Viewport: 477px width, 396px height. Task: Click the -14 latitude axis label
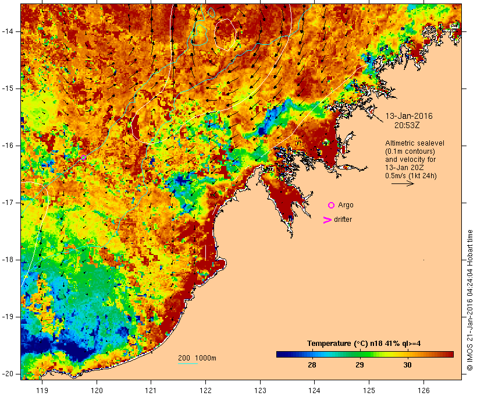point(7,31)
